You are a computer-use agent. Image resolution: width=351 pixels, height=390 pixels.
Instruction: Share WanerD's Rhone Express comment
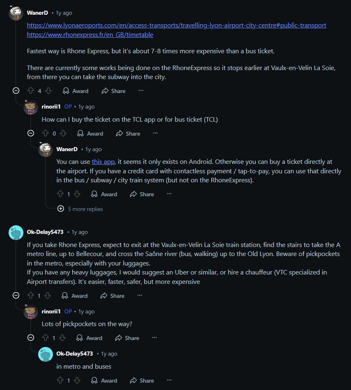114,91
